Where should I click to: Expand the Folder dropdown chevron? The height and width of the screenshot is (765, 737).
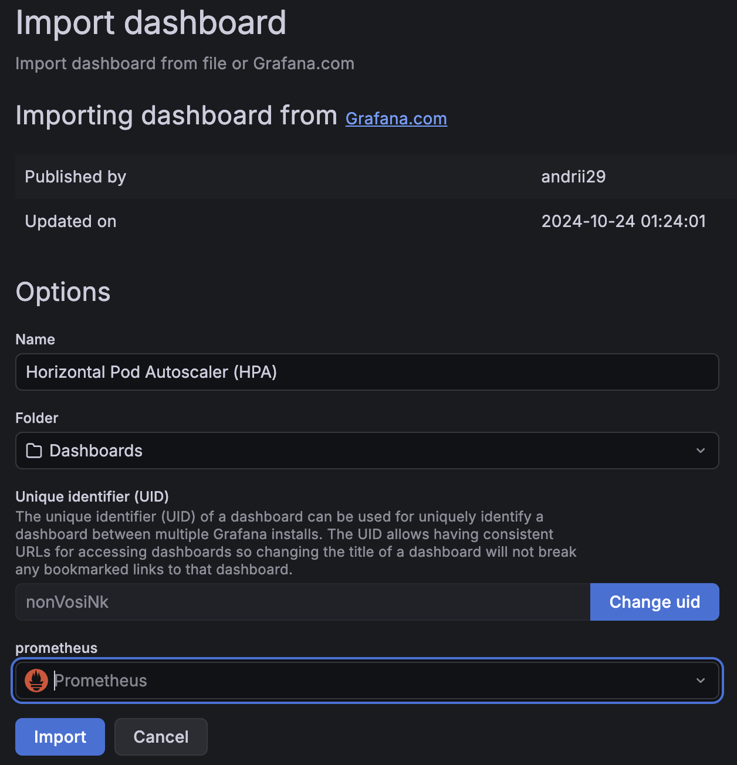[700, 451]
